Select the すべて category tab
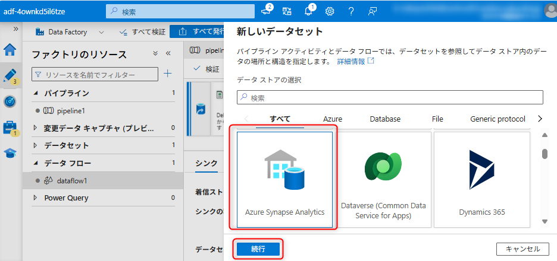This screenshot has height=261, width=557. point(280,119)
